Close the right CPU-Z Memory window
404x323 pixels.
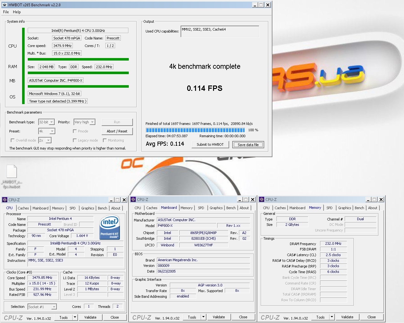[x=381, y=200]
